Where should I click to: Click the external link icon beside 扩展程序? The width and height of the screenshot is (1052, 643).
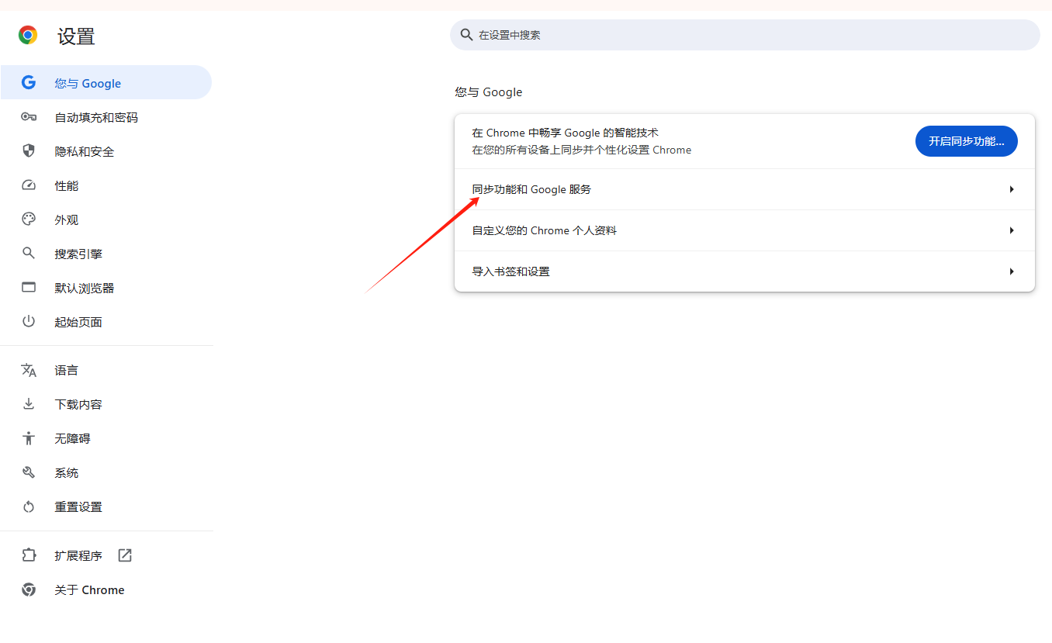click(x=125, y=555)
